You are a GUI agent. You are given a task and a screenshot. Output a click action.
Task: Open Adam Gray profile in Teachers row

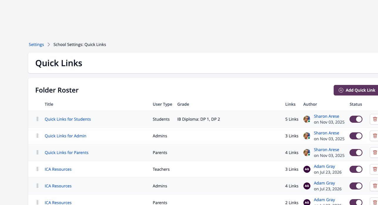pos(324,166)
